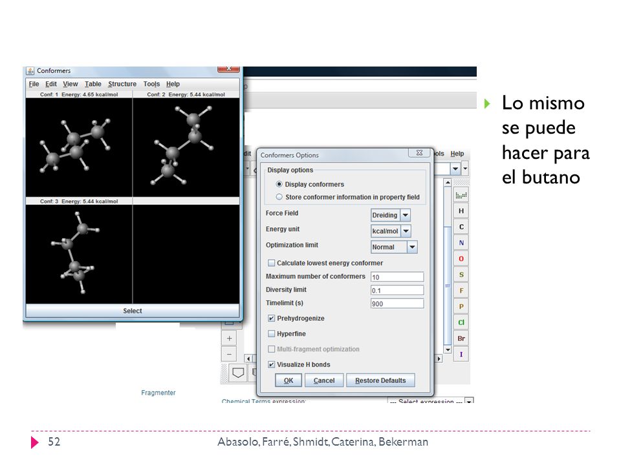Open Edit menu in Conformers window
This screenshot has width=621, height=465.
(x=50, y=84)
